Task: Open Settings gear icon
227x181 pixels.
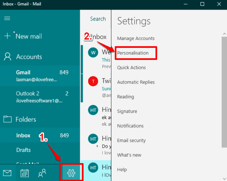Action: click(x=71, y=173)
